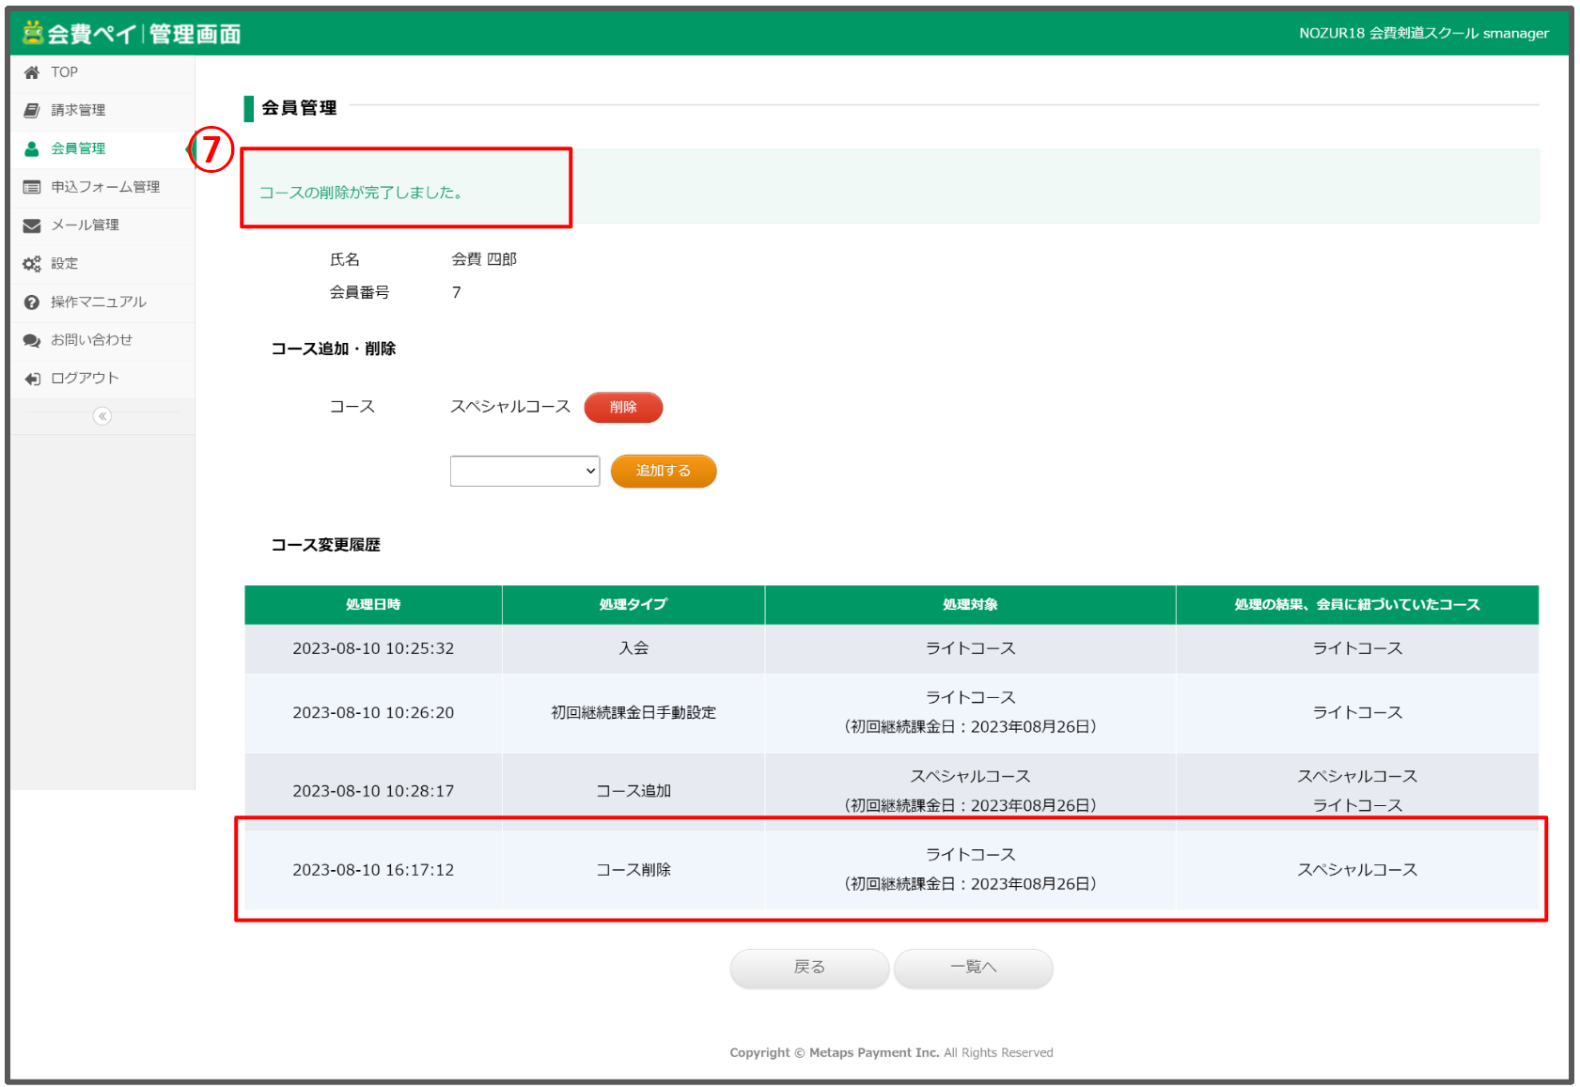
Task: Click the question mark icon for 操作マニュアル
Action: point(32,303)
